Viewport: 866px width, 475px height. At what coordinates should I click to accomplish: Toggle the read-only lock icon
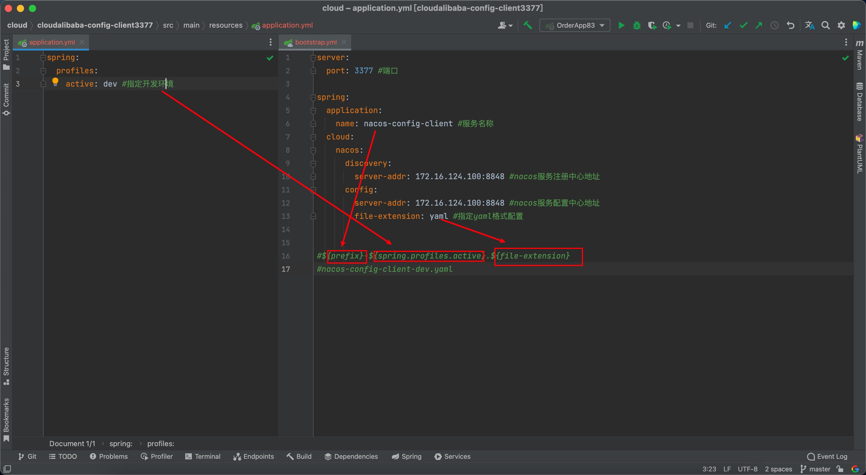(x=840, y=469)
